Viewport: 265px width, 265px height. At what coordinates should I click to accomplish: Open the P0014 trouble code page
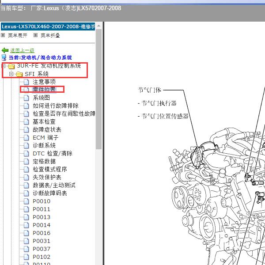(x=42, y=225)
